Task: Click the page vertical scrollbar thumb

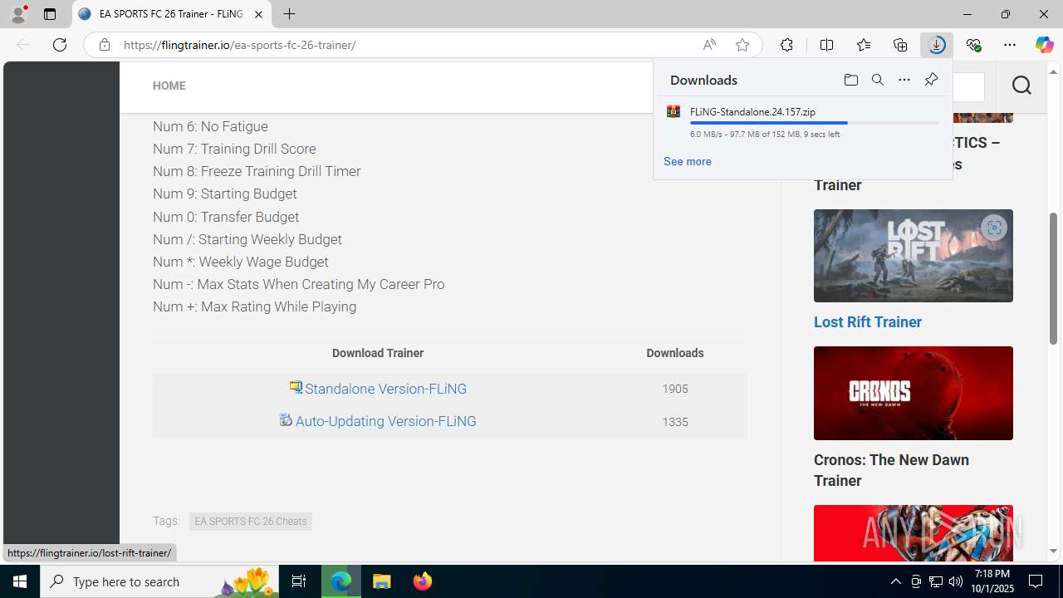Action: click(1053, 278)
